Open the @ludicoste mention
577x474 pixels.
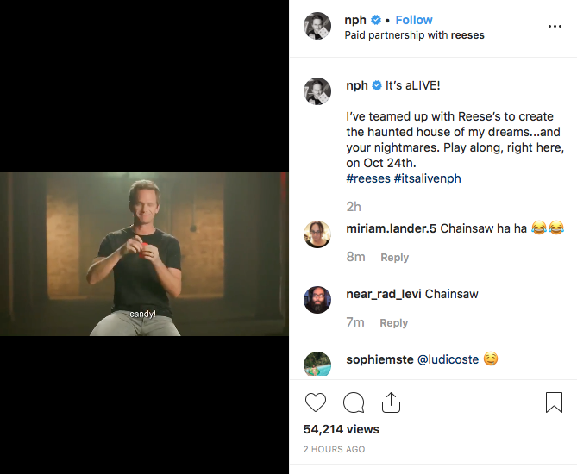pos(448,359)
